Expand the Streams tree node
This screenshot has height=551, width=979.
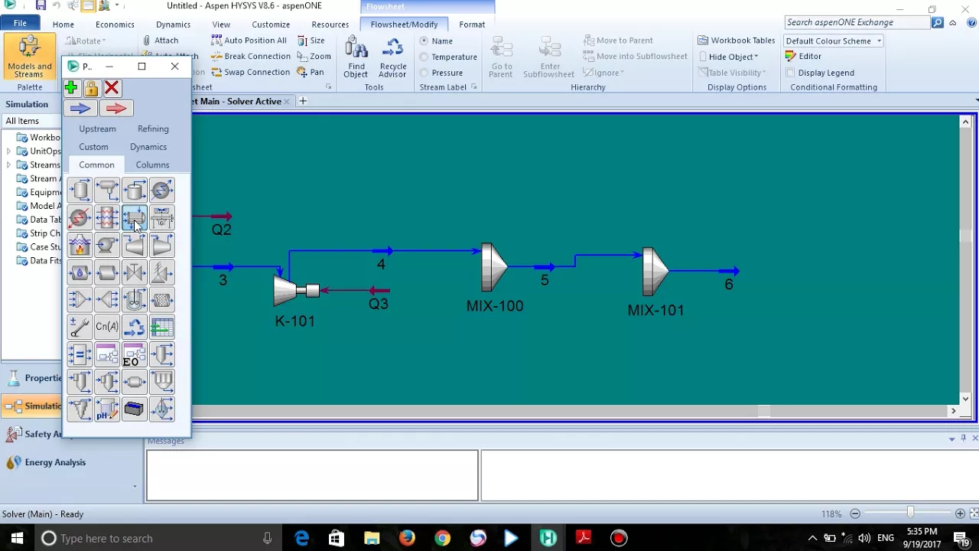point(8,165)
